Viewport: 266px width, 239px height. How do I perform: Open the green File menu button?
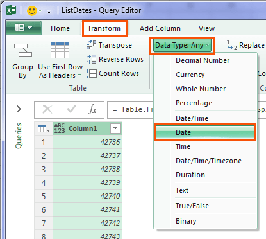(24, 28)
